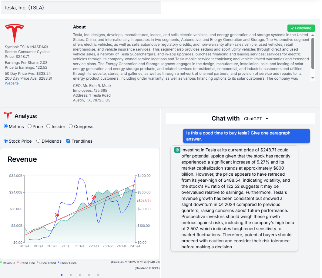This screenshot has width=322, height=278.
Task: Open the Tesla Website link
Action: (x=12, y=83)
